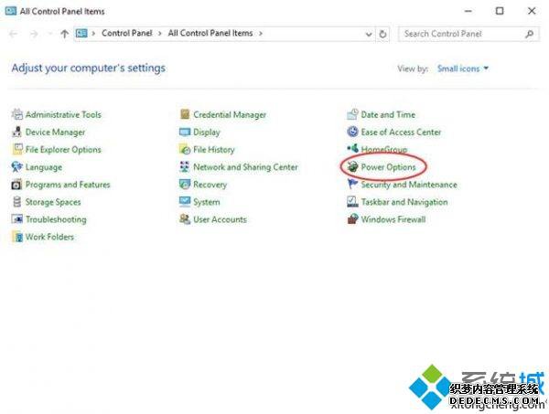The image size is (549, 414).
Task: Click the Device Manager icon
Action: click(16, 132)
